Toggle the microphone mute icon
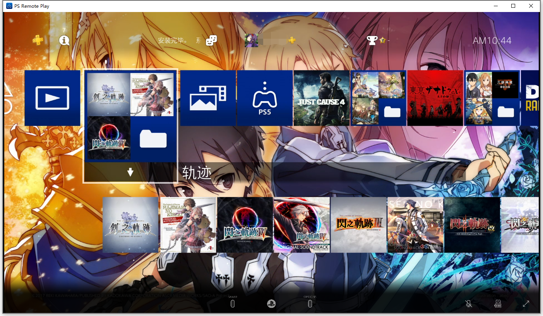 click(x=469, y=304)
